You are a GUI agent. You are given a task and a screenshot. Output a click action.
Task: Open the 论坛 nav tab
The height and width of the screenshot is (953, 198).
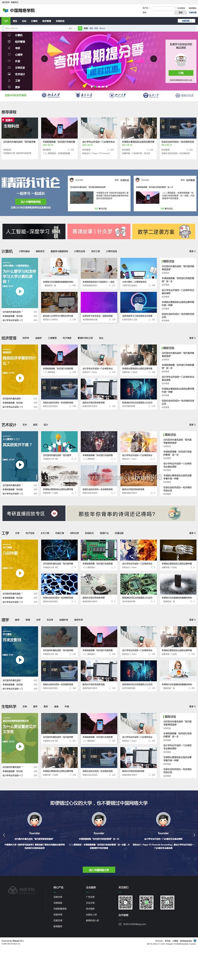click(24, 21)
